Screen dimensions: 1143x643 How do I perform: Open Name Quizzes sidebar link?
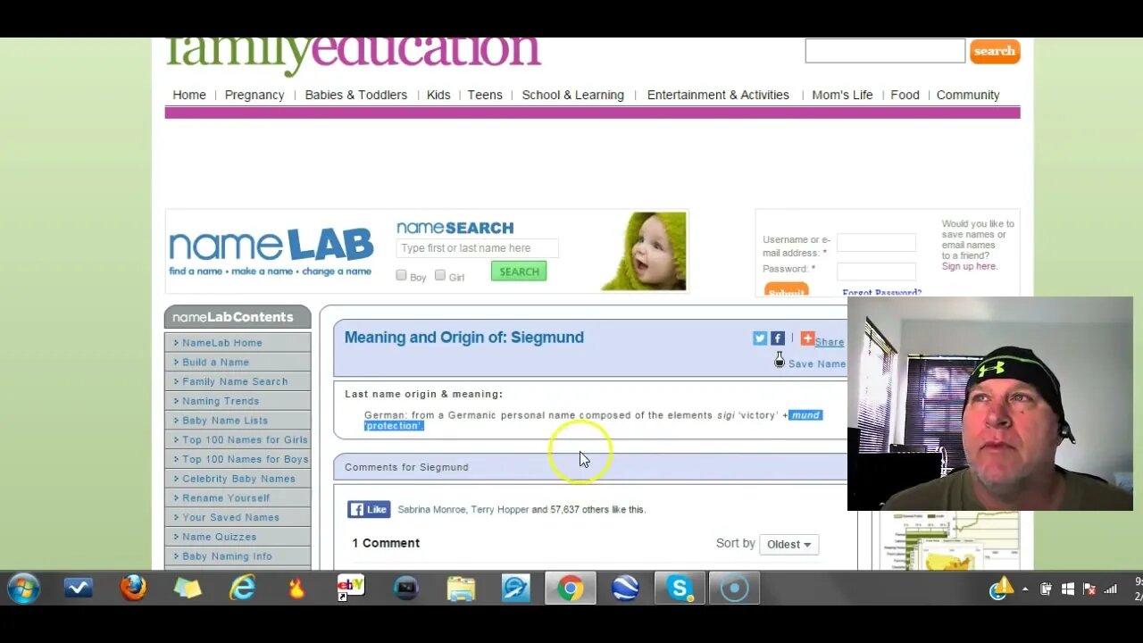tap(219, 537)
